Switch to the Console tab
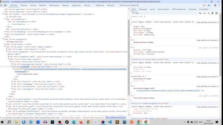This screenshot has width=223, height=125. [x=23, y=5]
